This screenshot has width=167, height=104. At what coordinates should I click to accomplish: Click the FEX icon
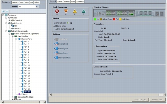click(x=12, y=26)
